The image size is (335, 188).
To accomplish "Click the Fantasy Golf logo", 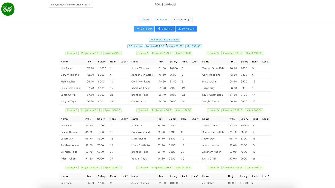I will [x=8, y=9].
